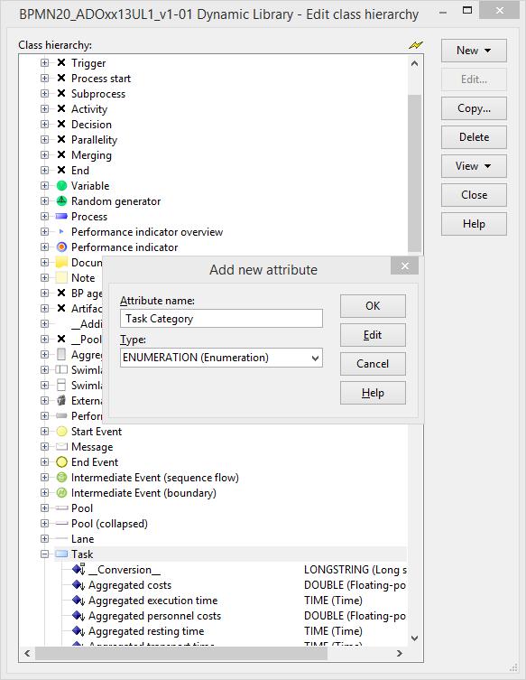Click the yellow Start Event icon
This screenshot has height=680, width=526.
click(61, 431)
